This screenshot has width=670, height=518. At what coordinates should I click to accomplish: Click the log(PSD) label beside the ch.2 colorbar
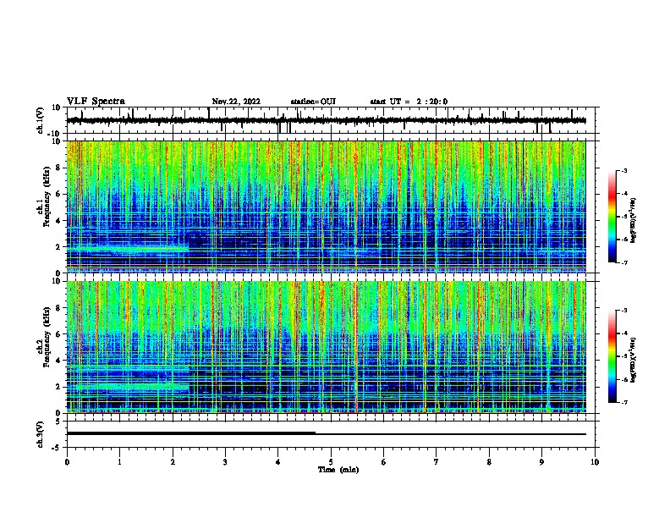(634, 361)
